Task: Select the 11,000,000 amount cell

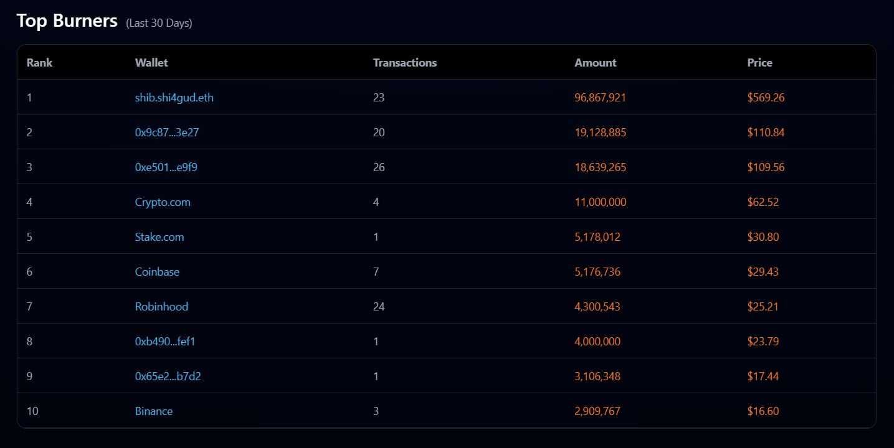Action: [600, 202]
